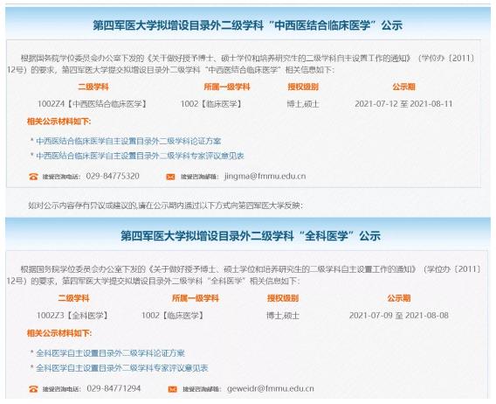Image resolution: width=496 pixels, height=404 pixels.
Task: Click the phone icon beside 029-84775320
Action: 33,177
